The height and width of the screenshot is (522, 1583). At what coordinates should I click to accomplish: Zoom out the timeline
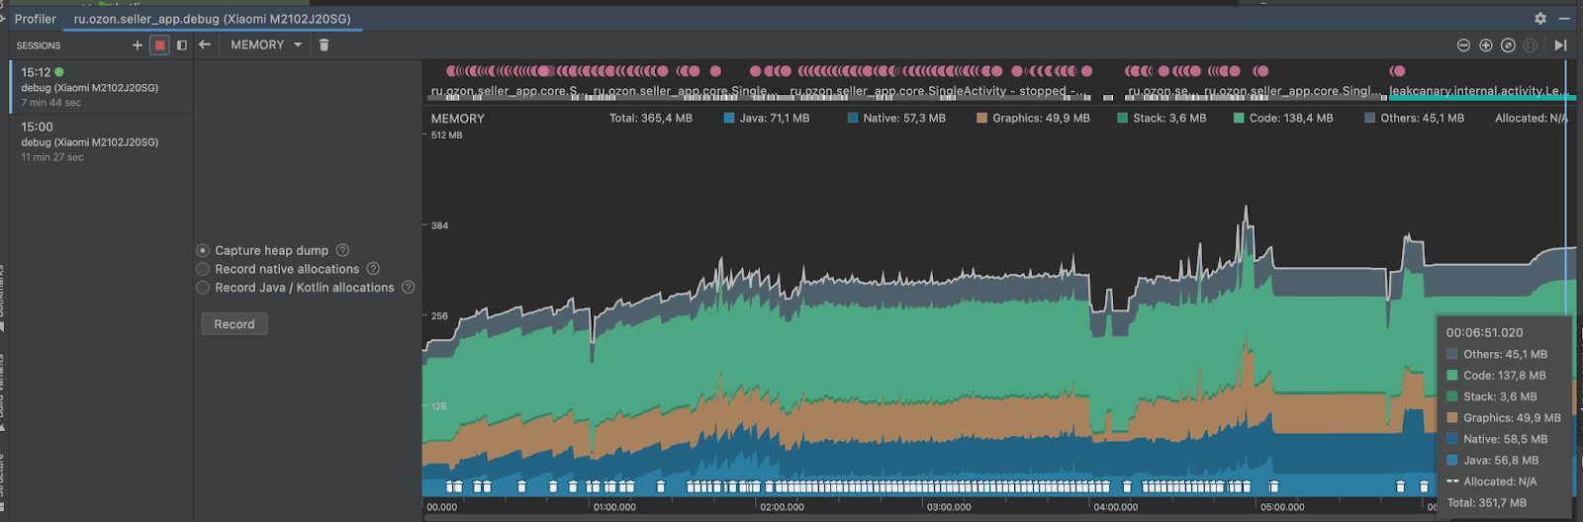pyautogui.click(x=1464, y=45)
